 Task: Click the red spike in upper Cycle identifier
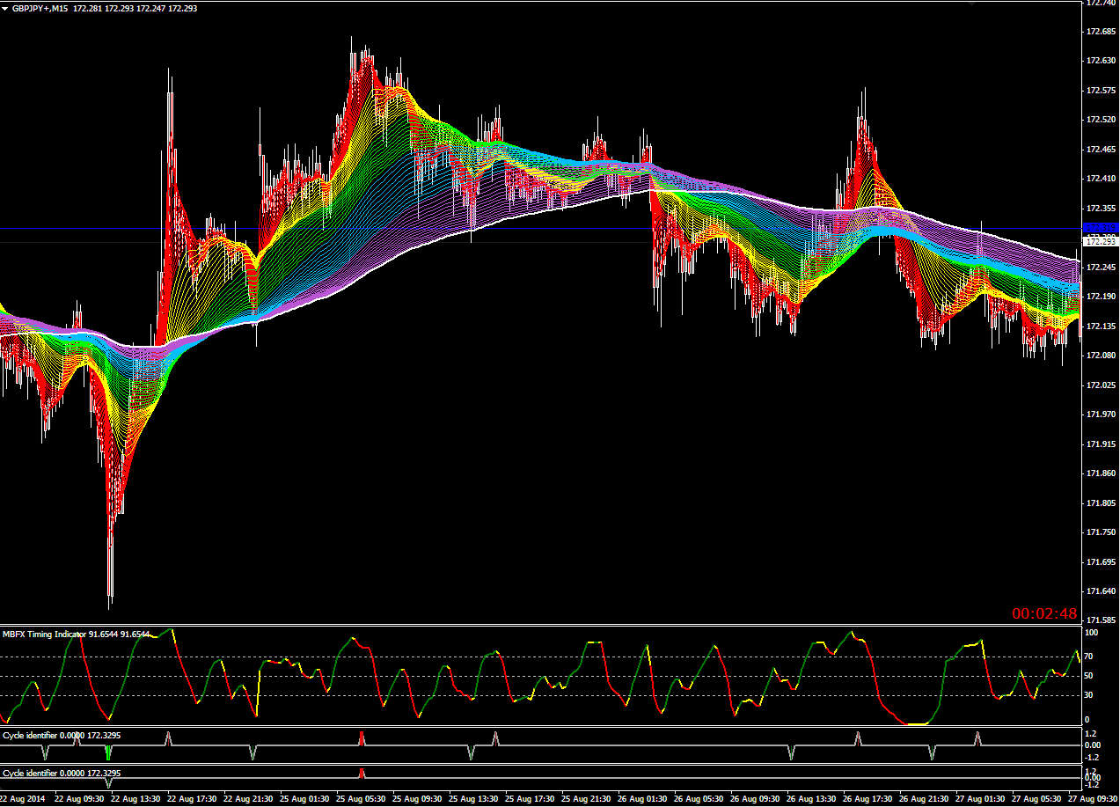[x=362, y=737]
